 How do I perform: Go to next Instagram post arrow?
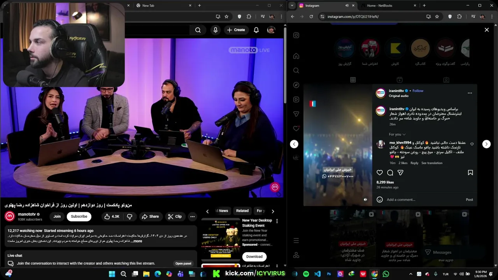(x=486, y=144)
